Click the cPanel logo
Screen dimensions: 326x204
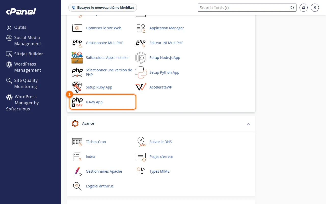pyautogui.click(x=21, y=11)
